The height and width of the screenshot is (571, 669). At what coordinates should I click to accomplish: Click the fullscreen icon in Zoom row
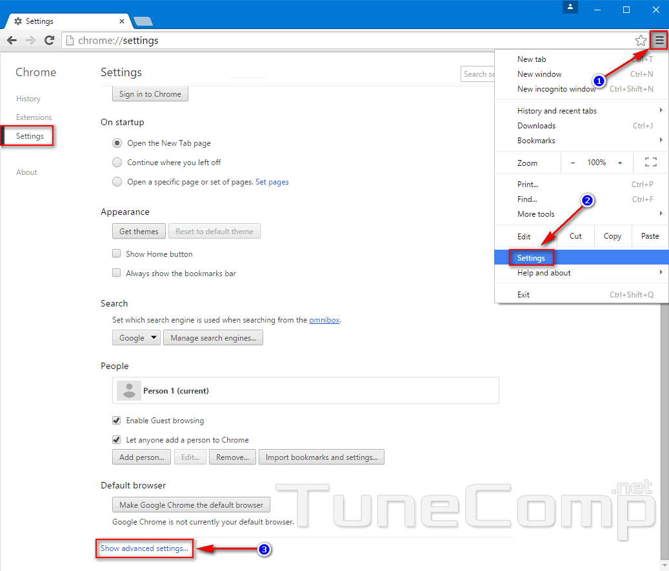(x=651, y=162)
